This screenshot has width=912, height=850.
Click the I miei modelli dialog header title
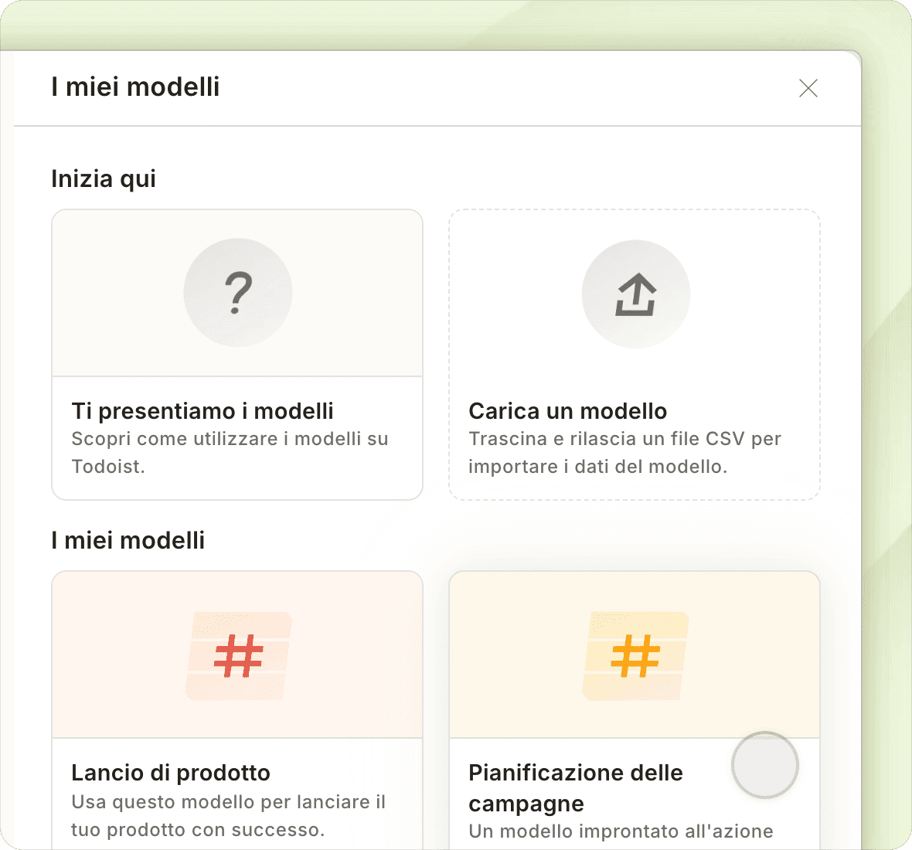tap(135, 87)
